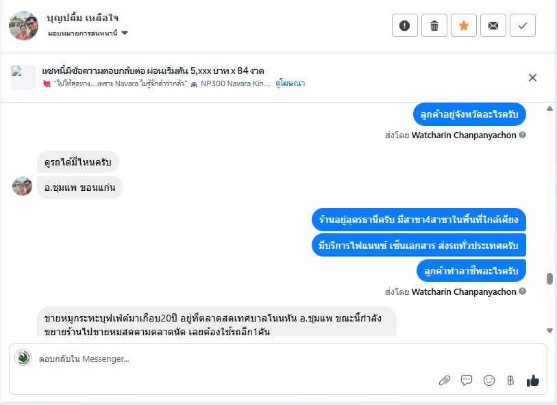This screenshot has height=405, width=557.
Task: Delete conversation with the trash icon
Action: (x=434, y=25)
